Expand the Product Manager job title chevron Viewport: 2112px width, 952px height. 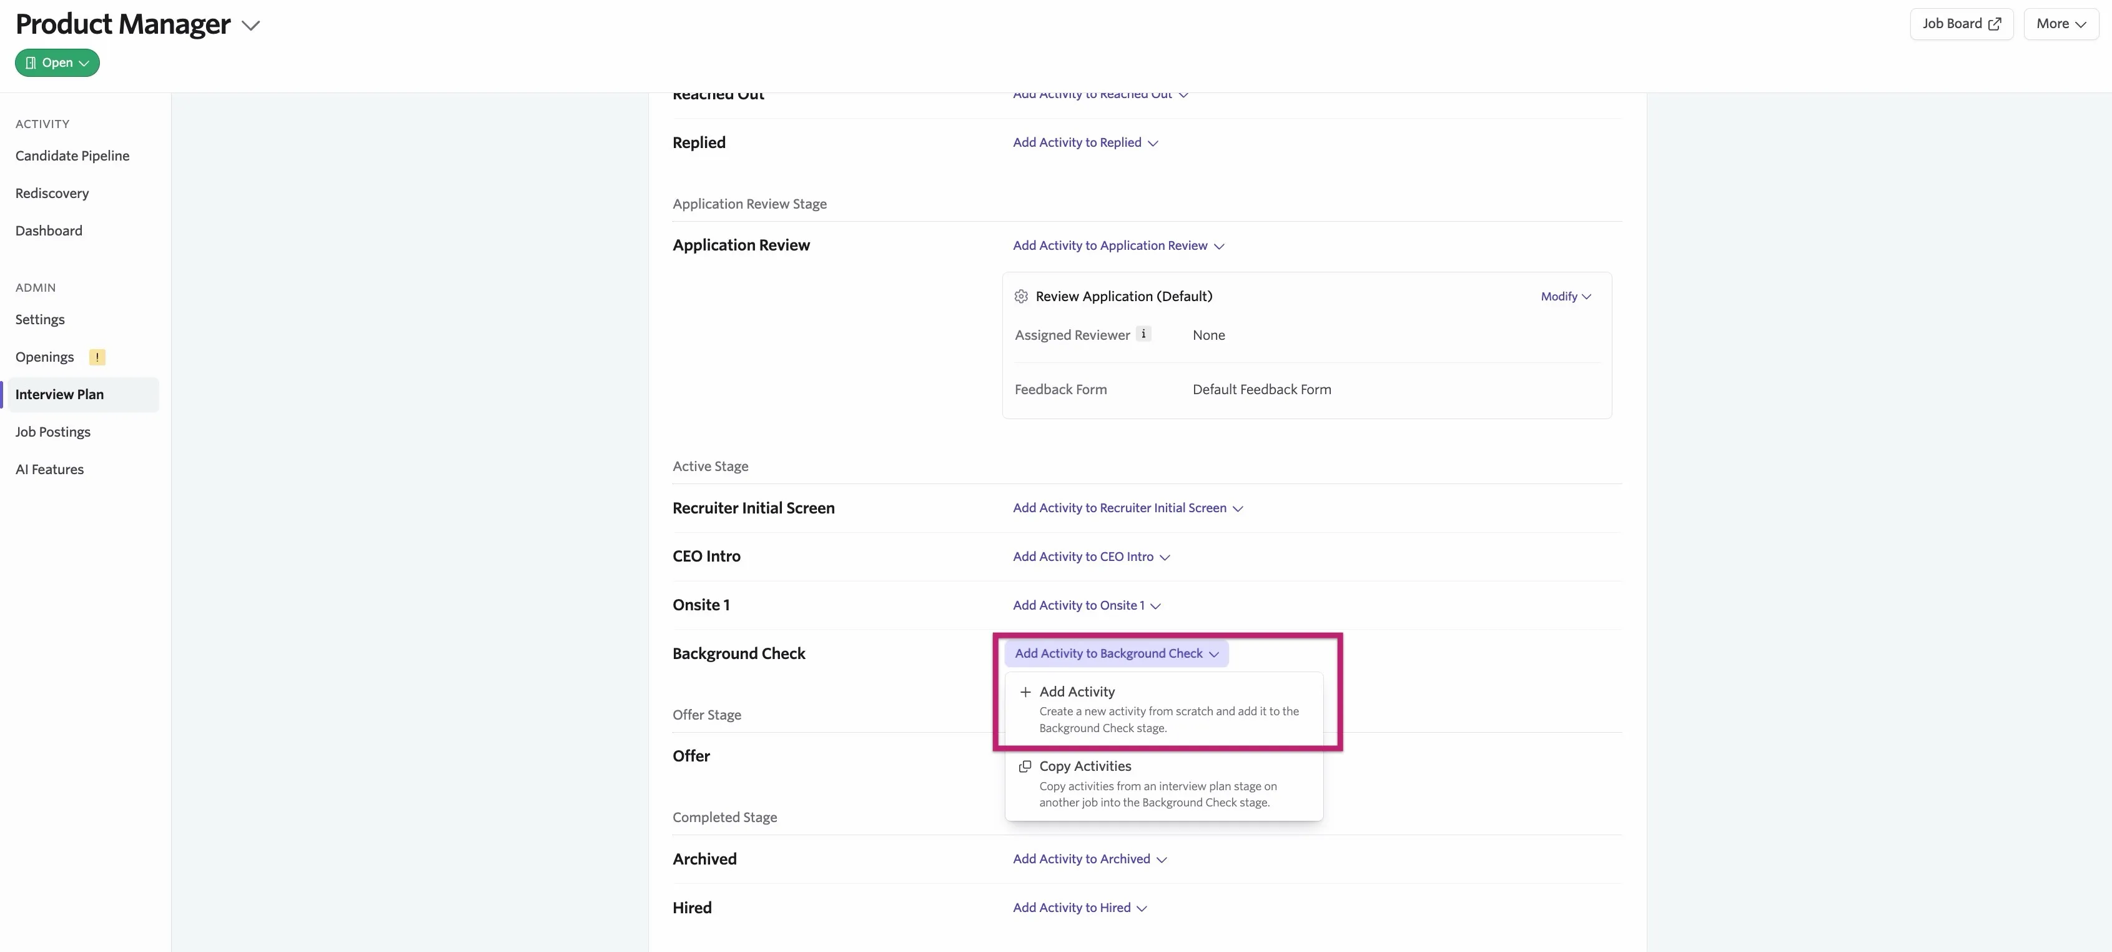pos(251,26)
